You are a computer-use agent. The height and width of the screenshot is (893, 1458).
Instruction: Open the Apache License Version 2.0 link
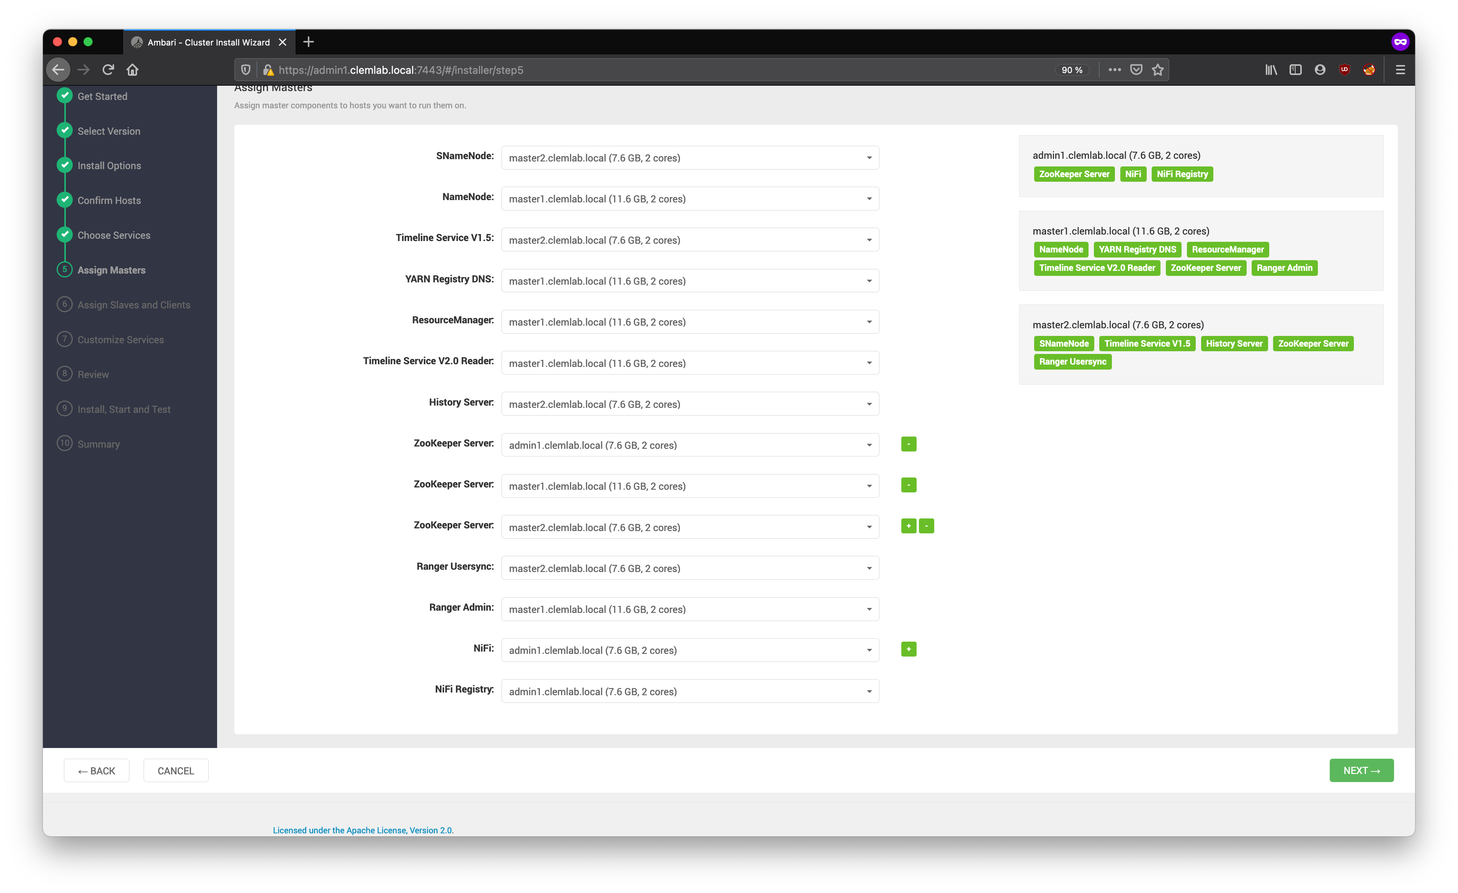tap(363, 830)
